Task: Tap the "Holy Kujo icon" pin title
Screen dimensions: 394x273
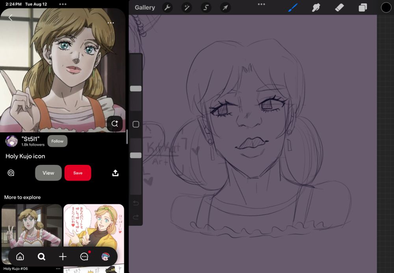Action: point(25,156)
